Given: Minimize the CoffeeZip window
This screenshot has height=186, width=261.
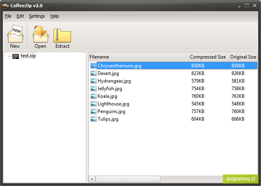Looking at the screenshot, I should click(239, 6).
